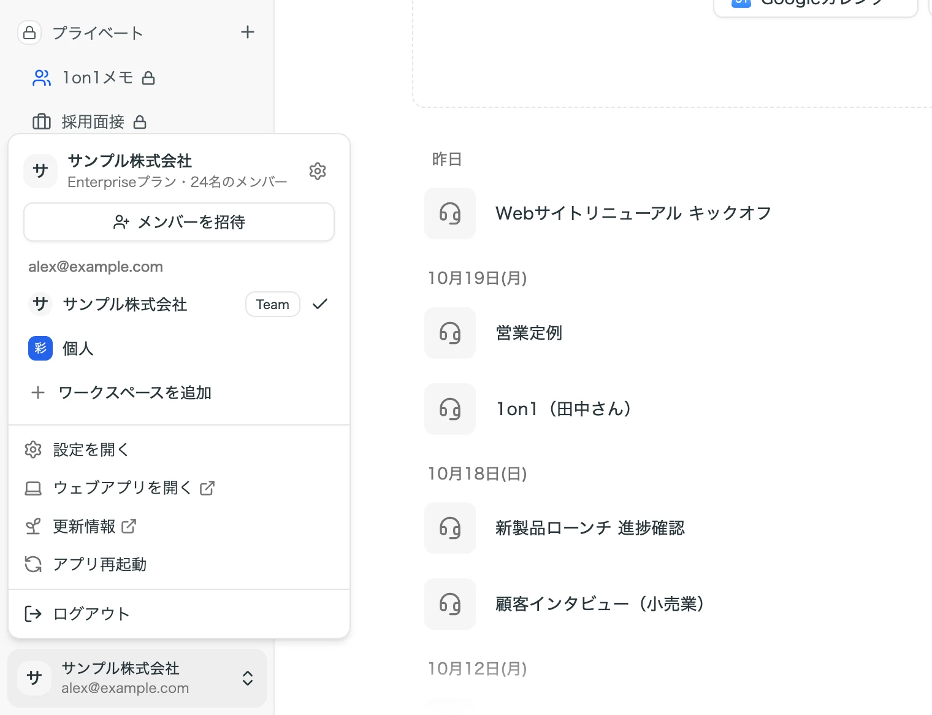
Task: Select 設定を開く menu entry
Action: [x=179, y=449]
